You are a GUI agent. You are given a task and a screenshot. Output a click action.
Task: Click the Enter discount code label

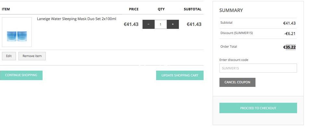click(x=234, y=60)
